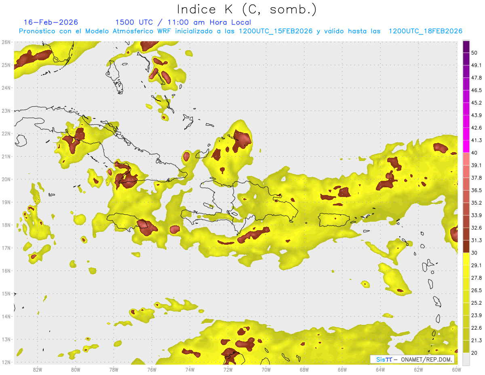Pick the dark brown swatch between 30 and 31.3
485x375 pixels.
pyautogui.click(x=466, y=247)
